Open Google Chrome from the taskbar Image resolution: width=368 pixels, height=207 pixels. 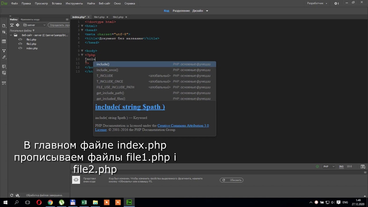pyautogui.click(x=50, y=202)
